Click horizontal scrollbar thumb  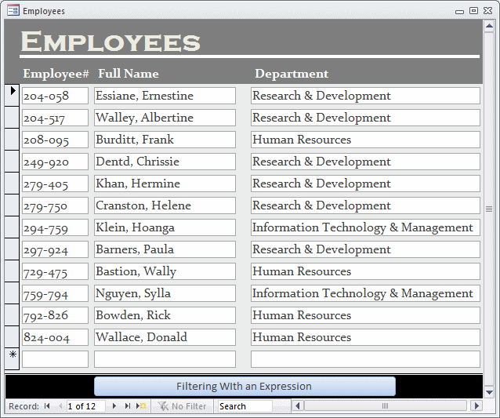[386, 406]
